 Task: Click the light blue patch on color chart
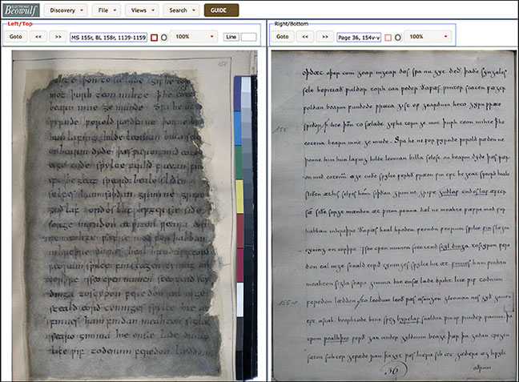coord(238,128)
